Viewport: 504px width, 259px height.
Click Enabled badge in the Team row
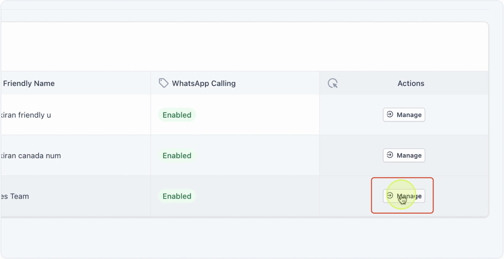[x=177, y=196]
